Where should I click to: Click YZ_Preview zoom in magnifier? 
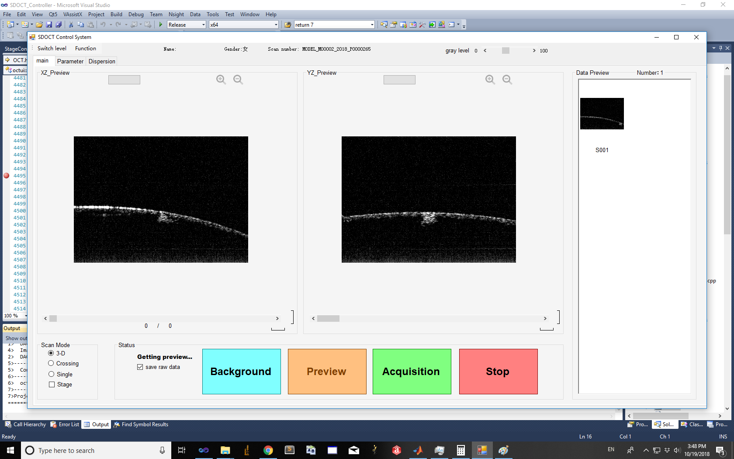(x=490, y=79)
